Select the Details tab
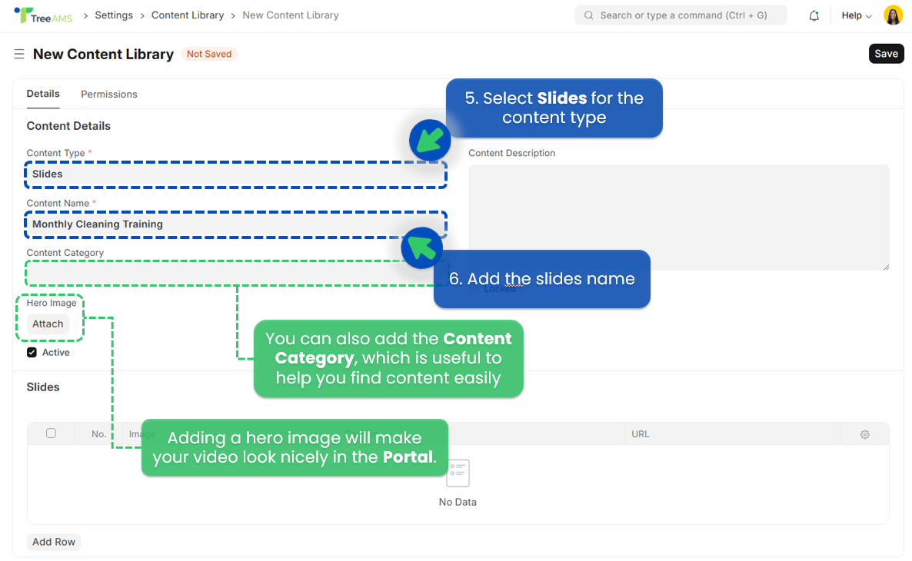Image resolution: width=912 pixels, height=561 pixels. pyautogui.click(x=43, y=95)
